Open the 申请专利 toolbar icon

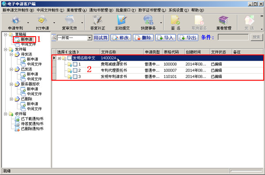(15, 22)
